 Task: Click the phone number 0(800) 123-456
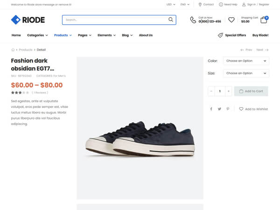pyautogui.click(x=210, y=21)
